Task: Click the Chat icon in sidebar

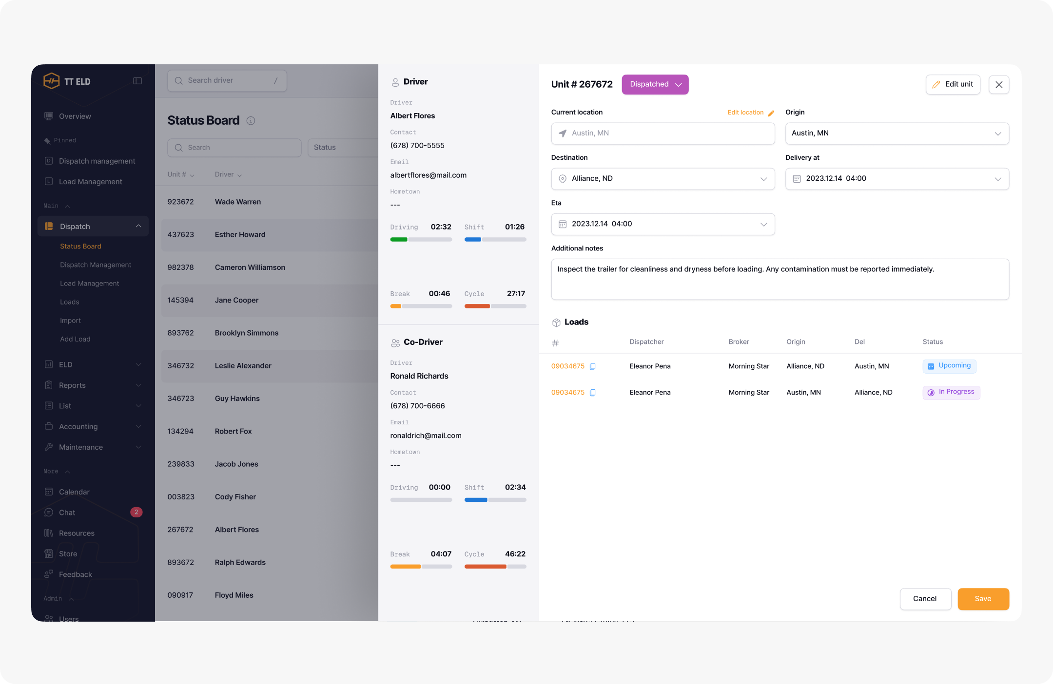Action: pos(49,513)
